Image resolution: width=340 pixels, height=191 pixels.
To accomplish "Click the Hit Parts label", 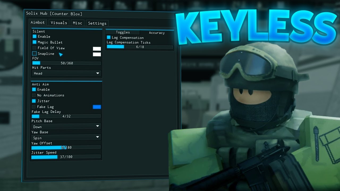I will (41, 67).
